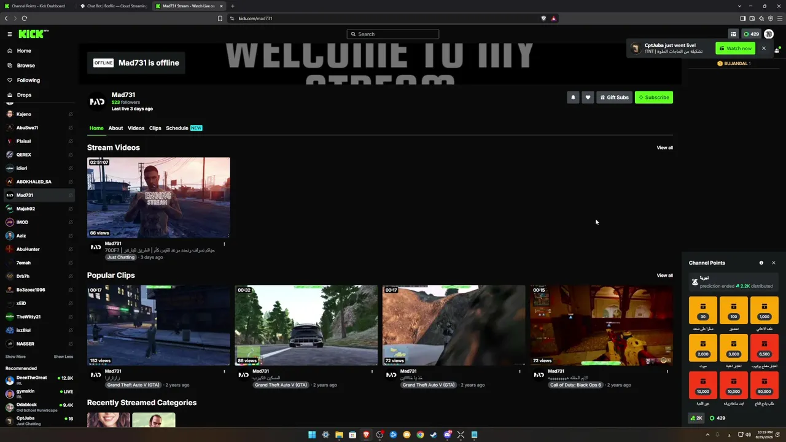Follow Mad731 with the heart icon
This screenshot has width=786, height=442.
coord(588,97)
